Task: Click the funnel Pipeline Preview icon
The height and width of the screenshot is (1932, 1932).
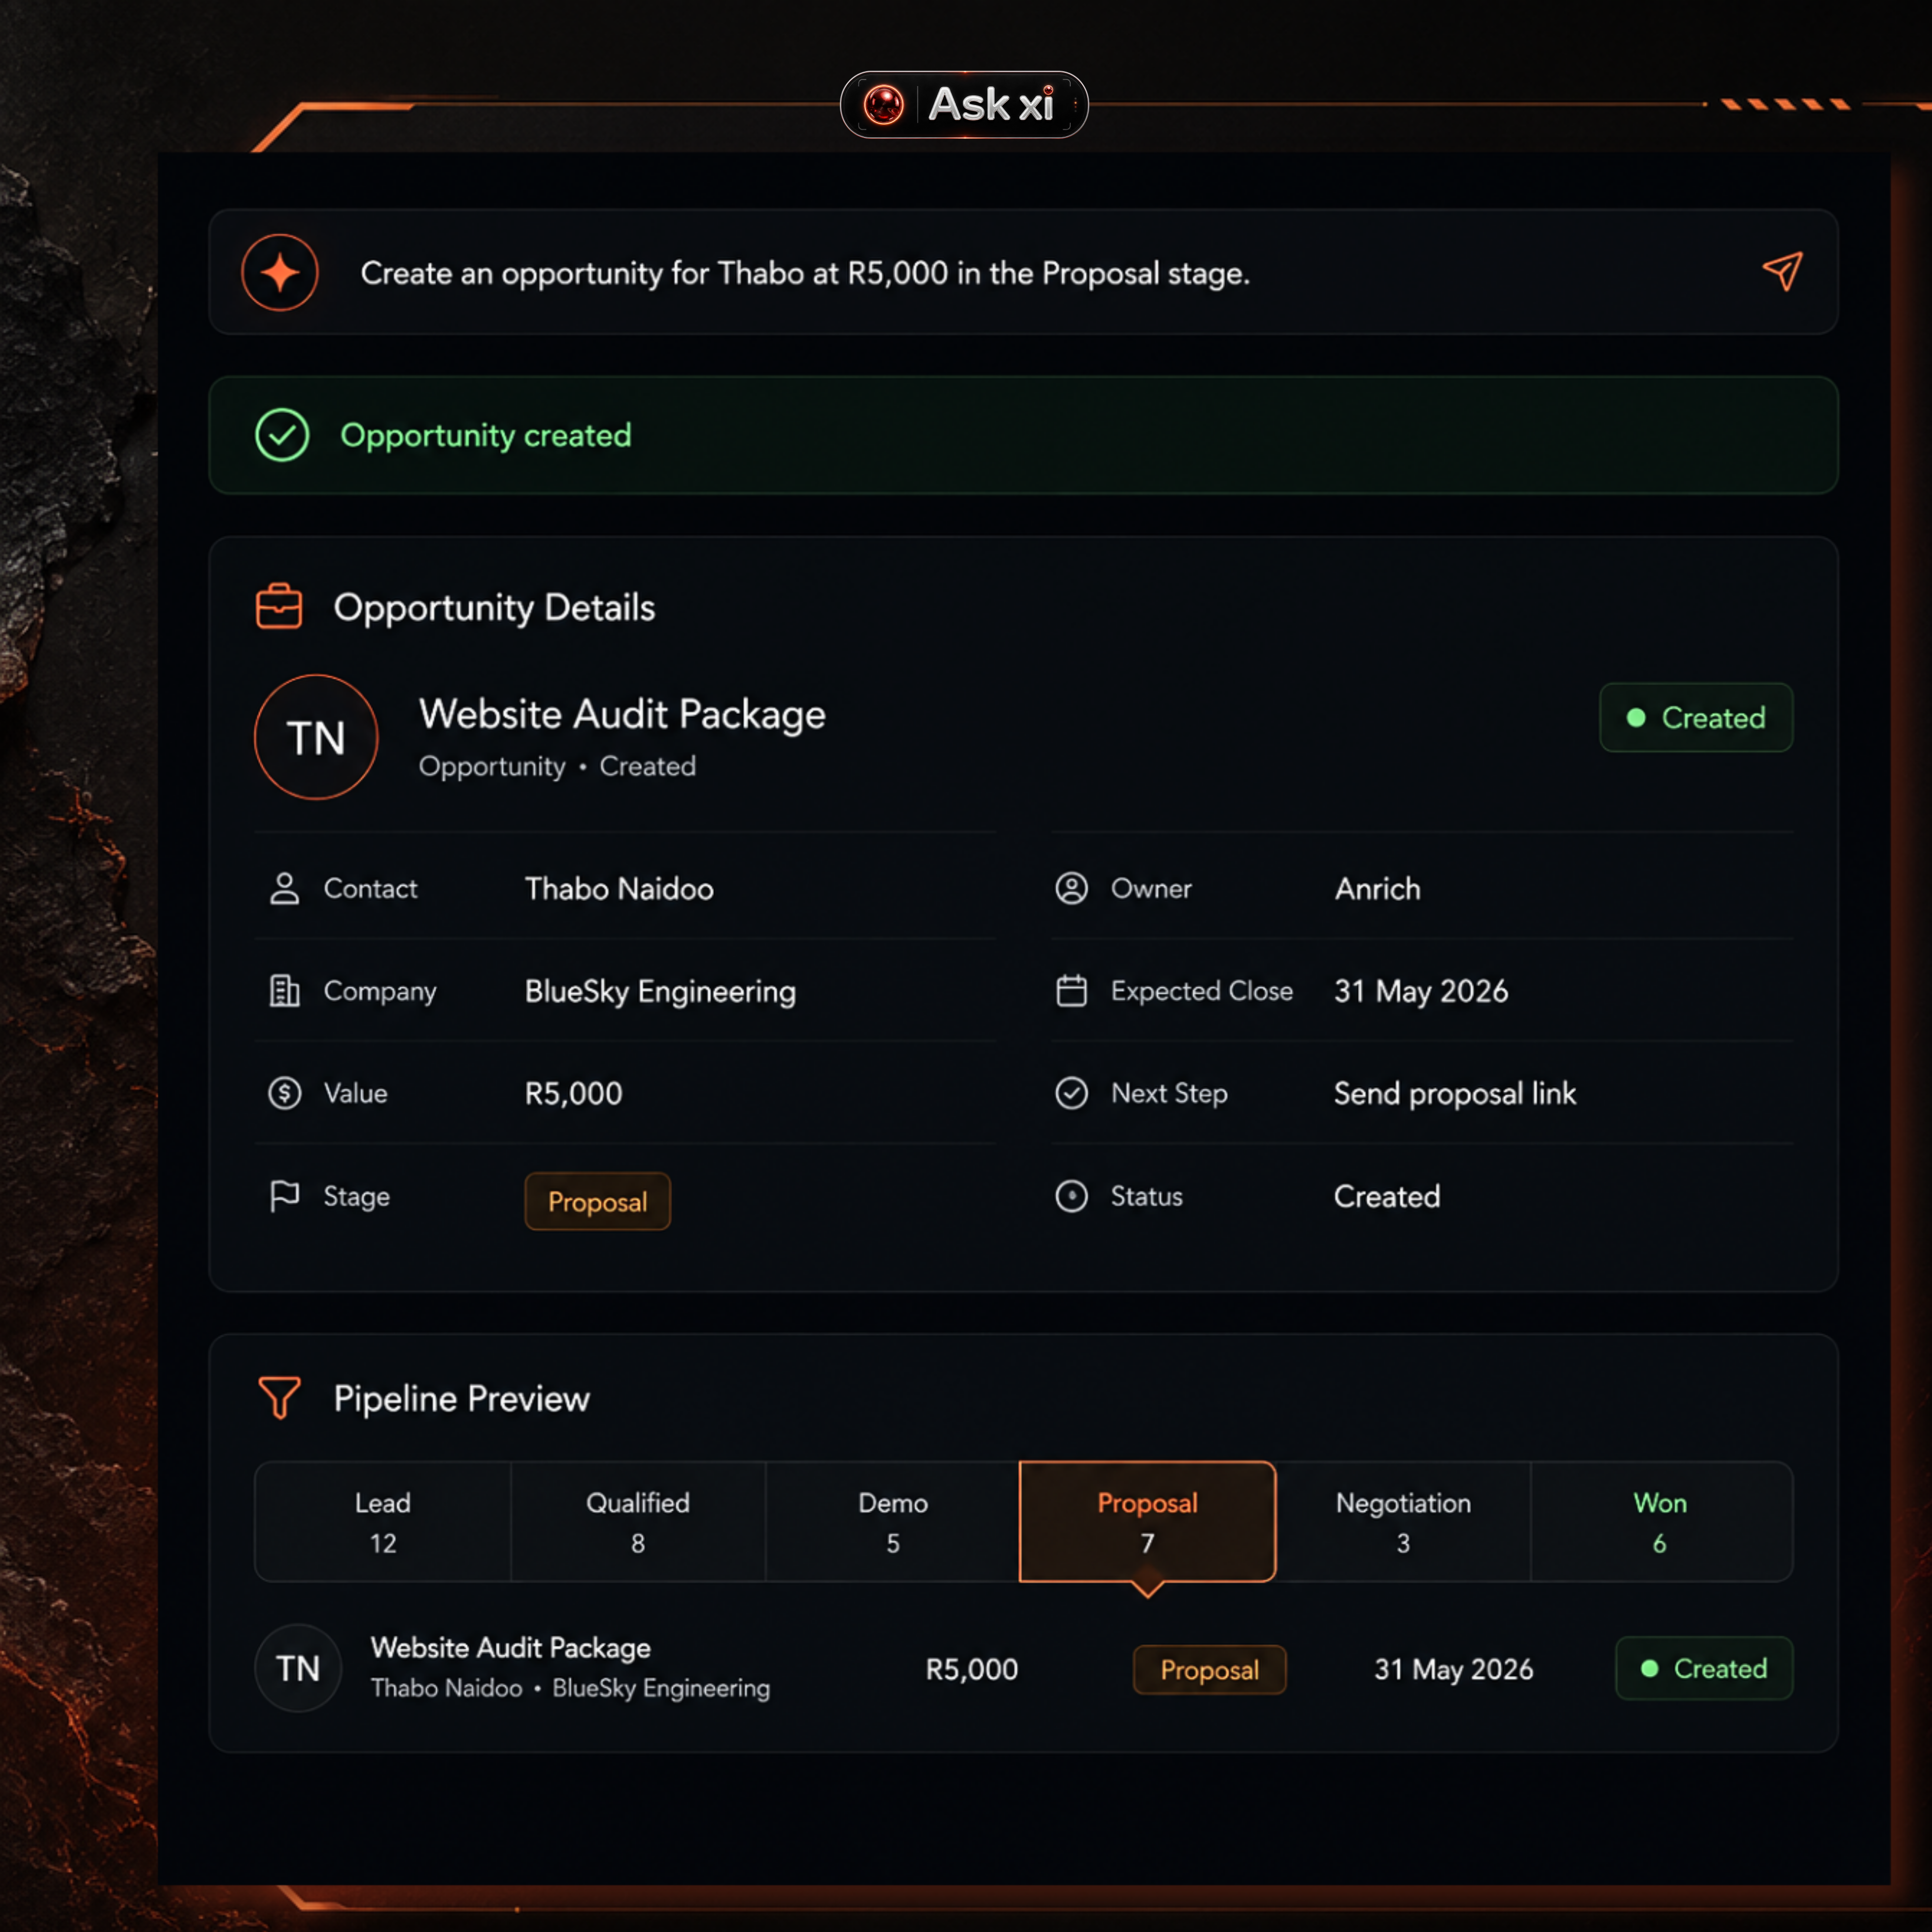Action: [x=279, y=1397]
